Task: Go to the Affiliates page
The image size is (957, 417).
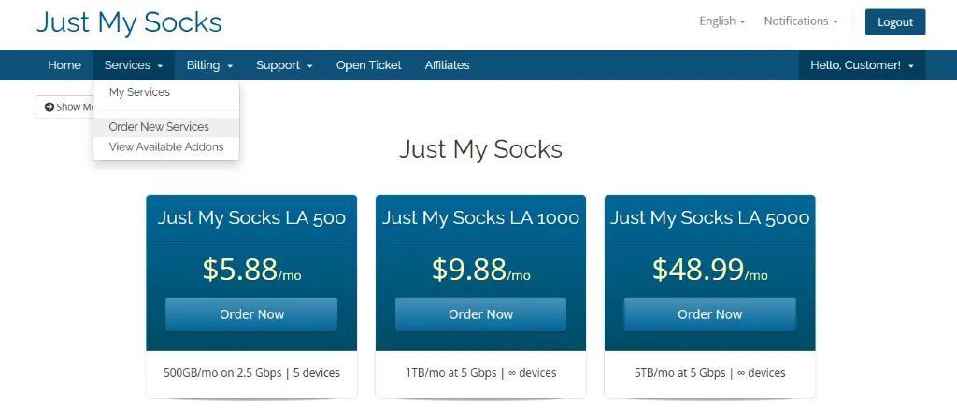Action: (x=447, y=65)
